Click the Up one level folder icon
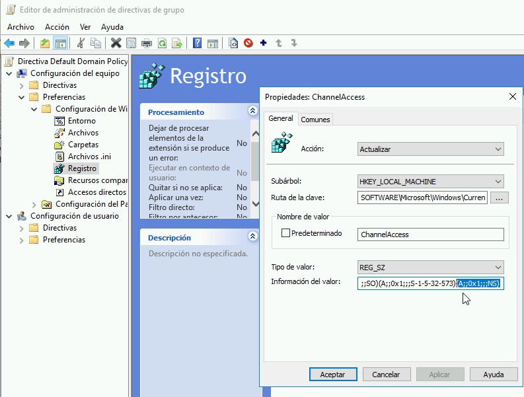Screen dimensions: 524x397 [45, 43]
